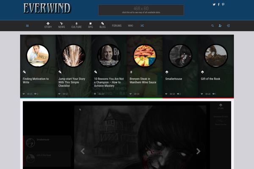Click the Everwind logo
The image size is (254, 169).
click(47, 8)
